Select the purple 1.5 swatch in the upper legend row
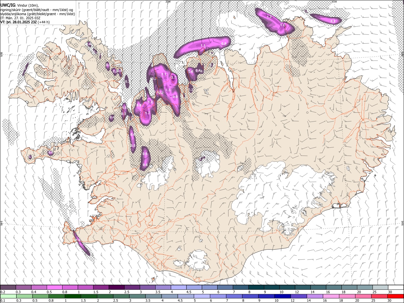The height and width of the screenshot is (303, 404). [x=101, y=287]
